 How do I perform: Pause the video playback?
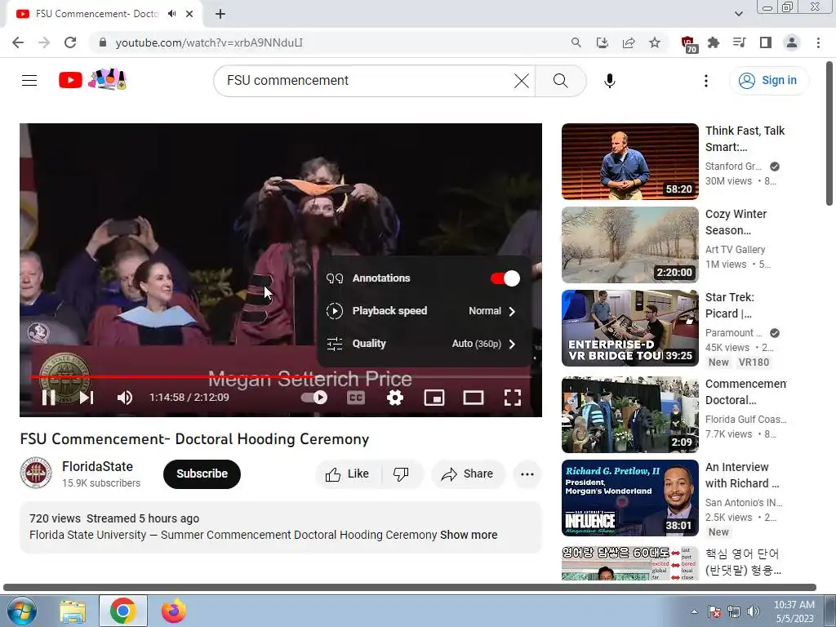48,398
